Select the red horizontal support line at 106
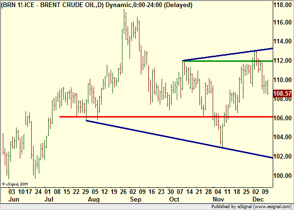 tap(166, 117)
